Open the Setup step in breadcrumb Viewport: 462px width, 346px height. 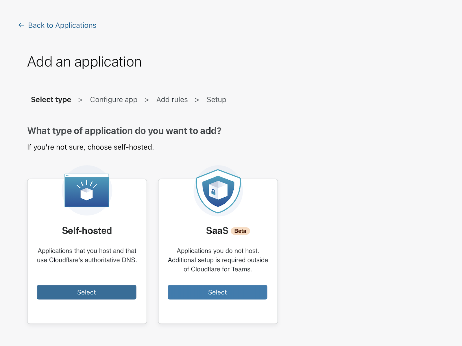coord(216,100)
